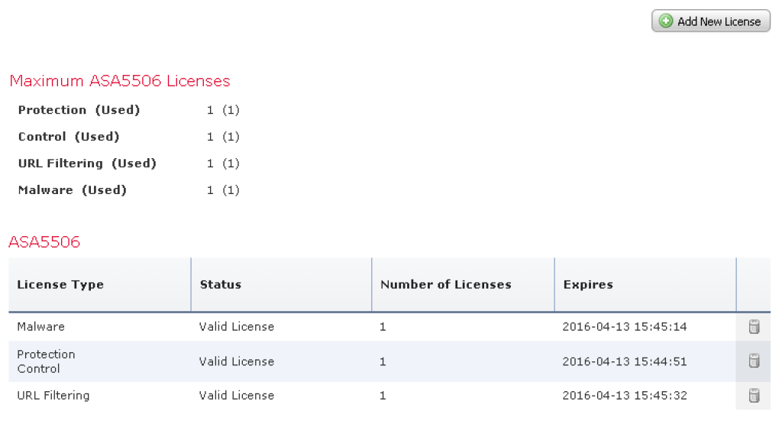Click the Status column header
782x421 pixels.
(x=221, y=285)
